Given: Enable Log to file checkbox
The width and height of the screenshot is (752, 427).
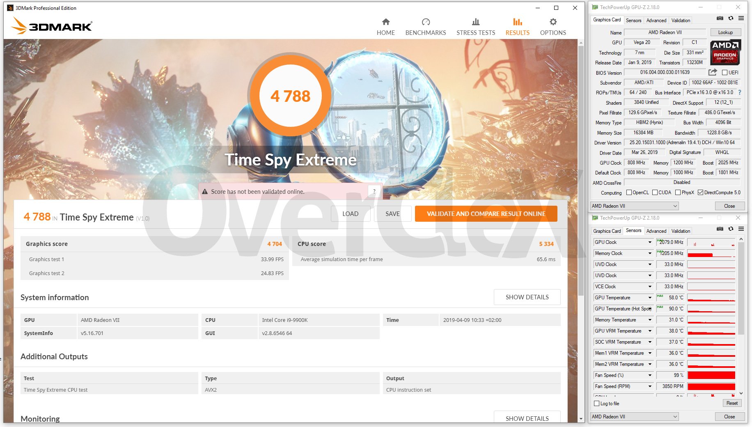Looking at the screenshot, I should coord(597,404).
